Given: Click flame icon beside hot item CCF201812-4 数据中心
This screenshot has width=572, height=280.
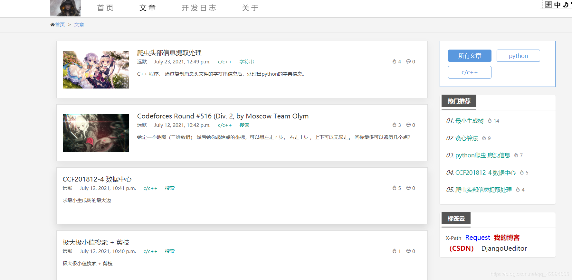Looking at the screenshot, I should click(522, 173).
